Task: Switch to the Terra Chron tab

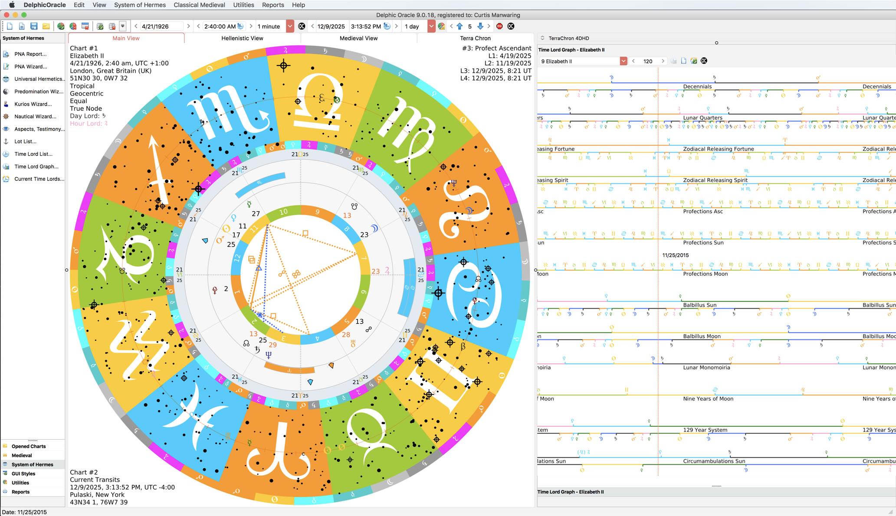Action: [x=475, y=38]
